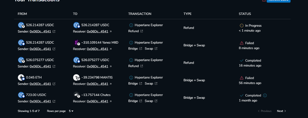Click the Previous page button
This screenshot has height=118, width=308.
[265, 111]
